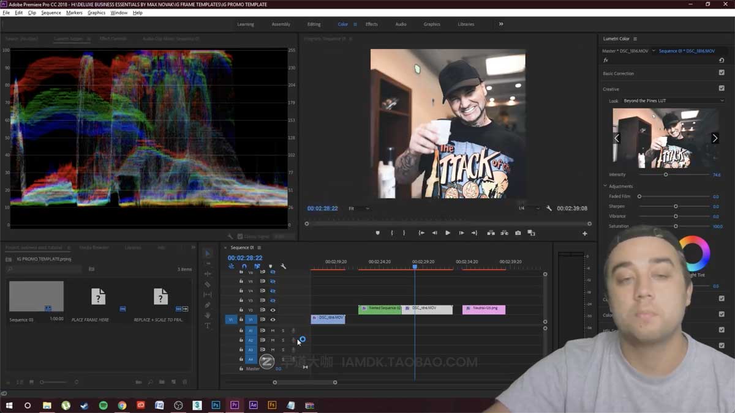The width and height of the screenshot is (735, 413).
Task: Open the Look LUT dropdown
Action: pyautogui.click(x=673, y=101)
